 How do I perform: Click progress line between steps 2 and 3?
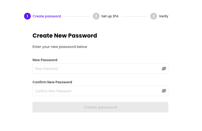pos(134,16)
